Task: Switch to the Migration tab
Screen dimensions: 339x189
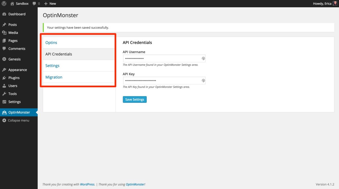Action: [54, 77]
